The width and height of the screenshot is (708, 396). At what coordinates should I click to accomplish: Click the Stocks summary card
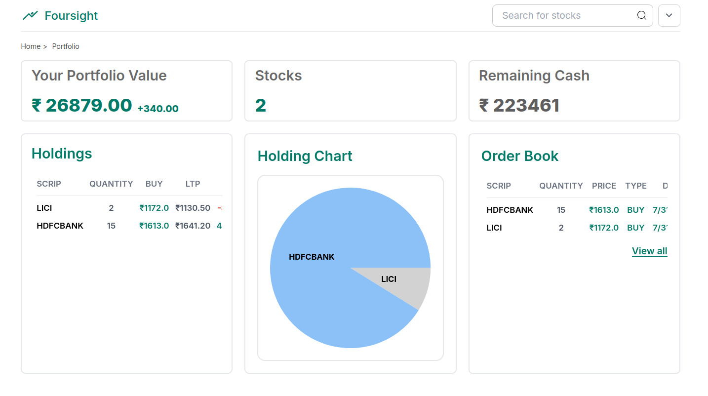tap(350, 91)
